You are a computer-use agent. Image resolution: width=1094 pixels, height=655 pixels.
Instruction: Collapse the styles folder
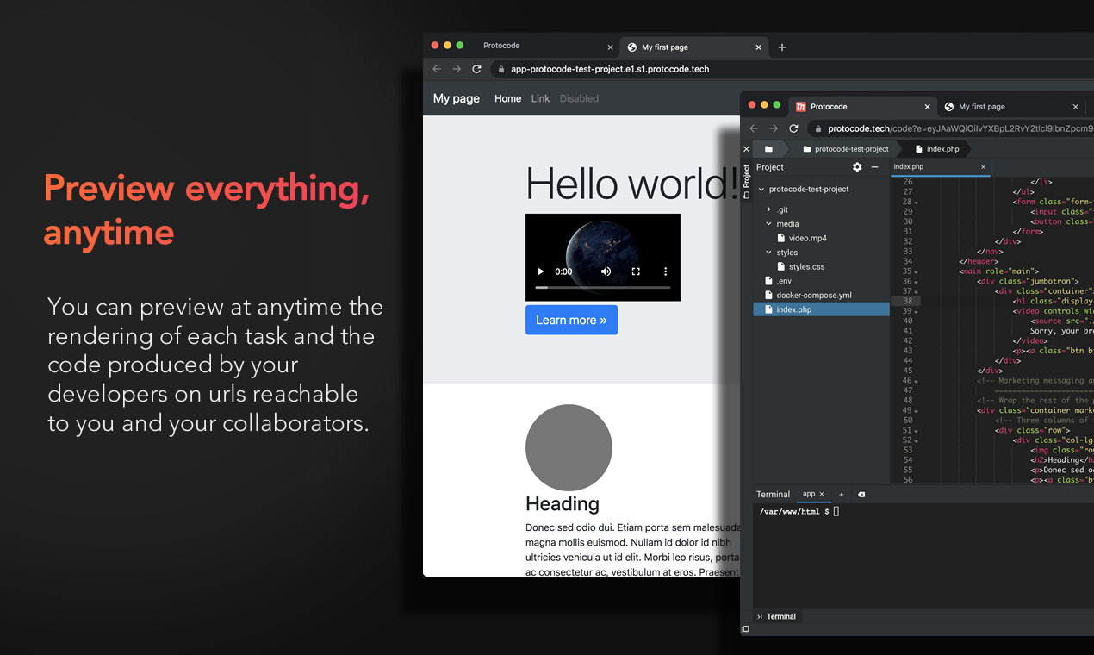click(768, 253)
